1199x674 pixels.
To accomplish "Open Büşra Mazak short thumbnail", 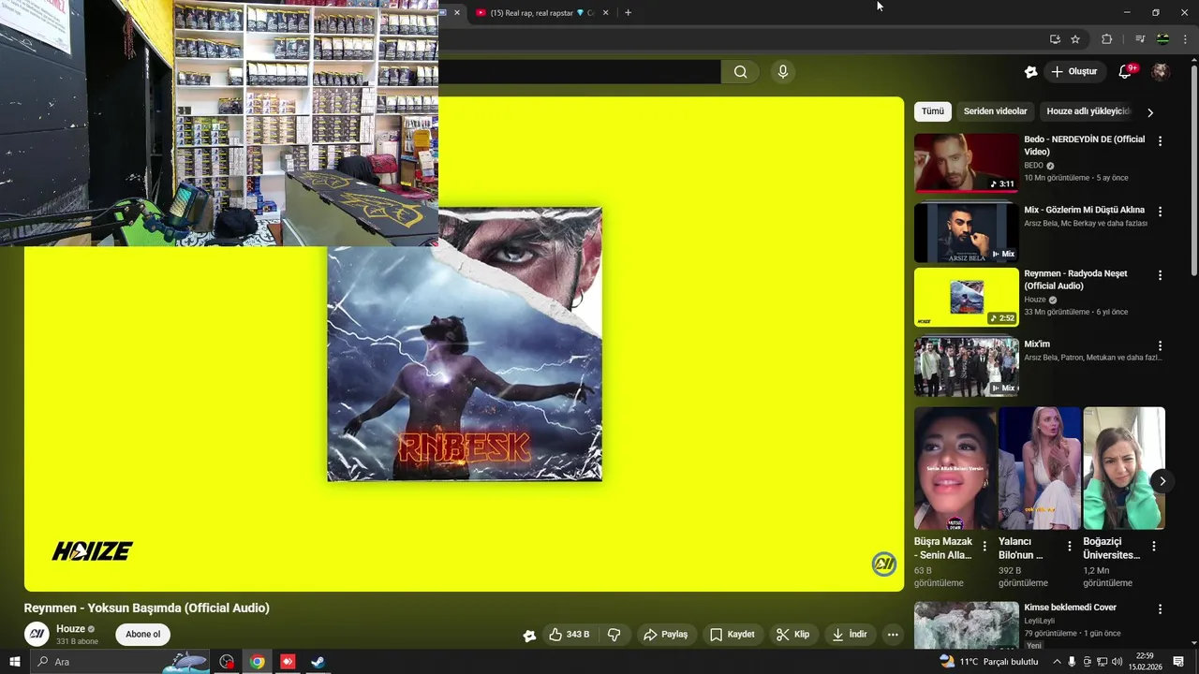I will pyautogui.click(x=955, y=468).
